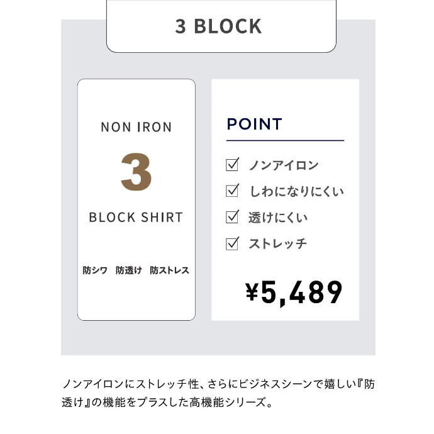Toggle the ストレッチ checkbox
This screenshot has height=434, width=434.
[233, 243]
